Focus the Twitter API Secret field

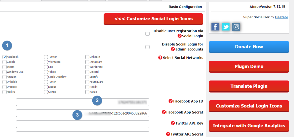[83, 134]
